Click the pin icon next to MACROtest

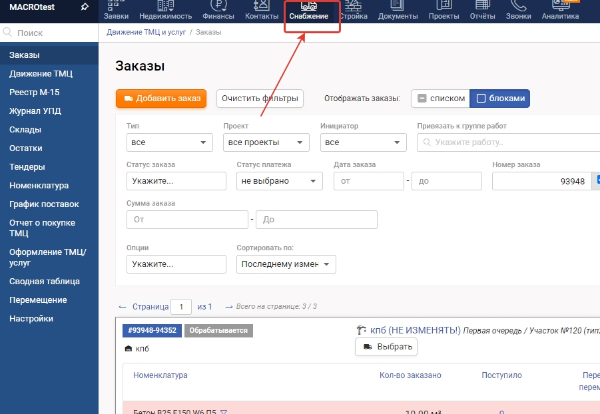pos(84,7)
